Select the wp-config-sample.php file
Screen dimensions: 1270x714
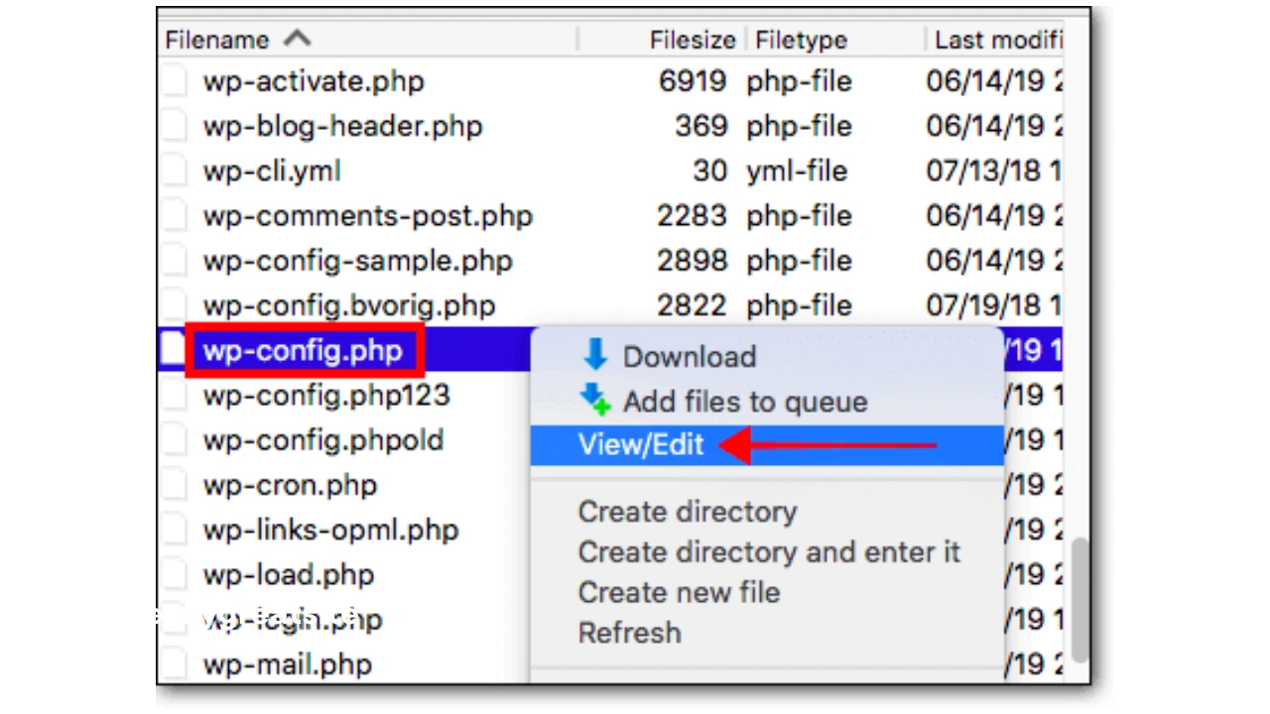coord(358,261)
